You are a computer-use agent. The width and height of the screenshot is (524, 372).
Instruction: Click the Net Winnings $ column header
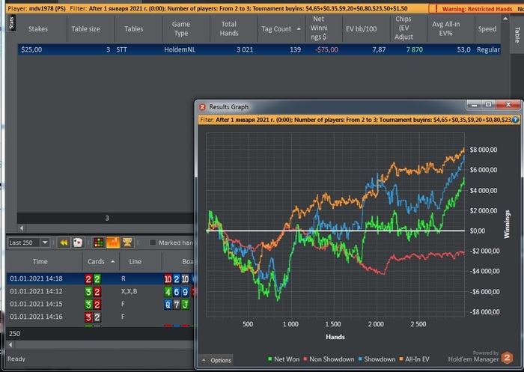point(318,28)
